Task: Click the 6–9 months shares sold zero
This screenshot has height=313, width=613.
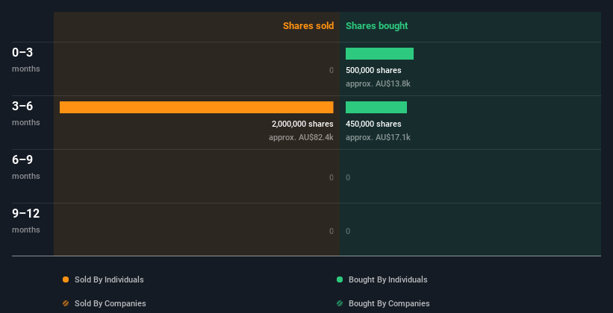Action: [x=332, y=177]
